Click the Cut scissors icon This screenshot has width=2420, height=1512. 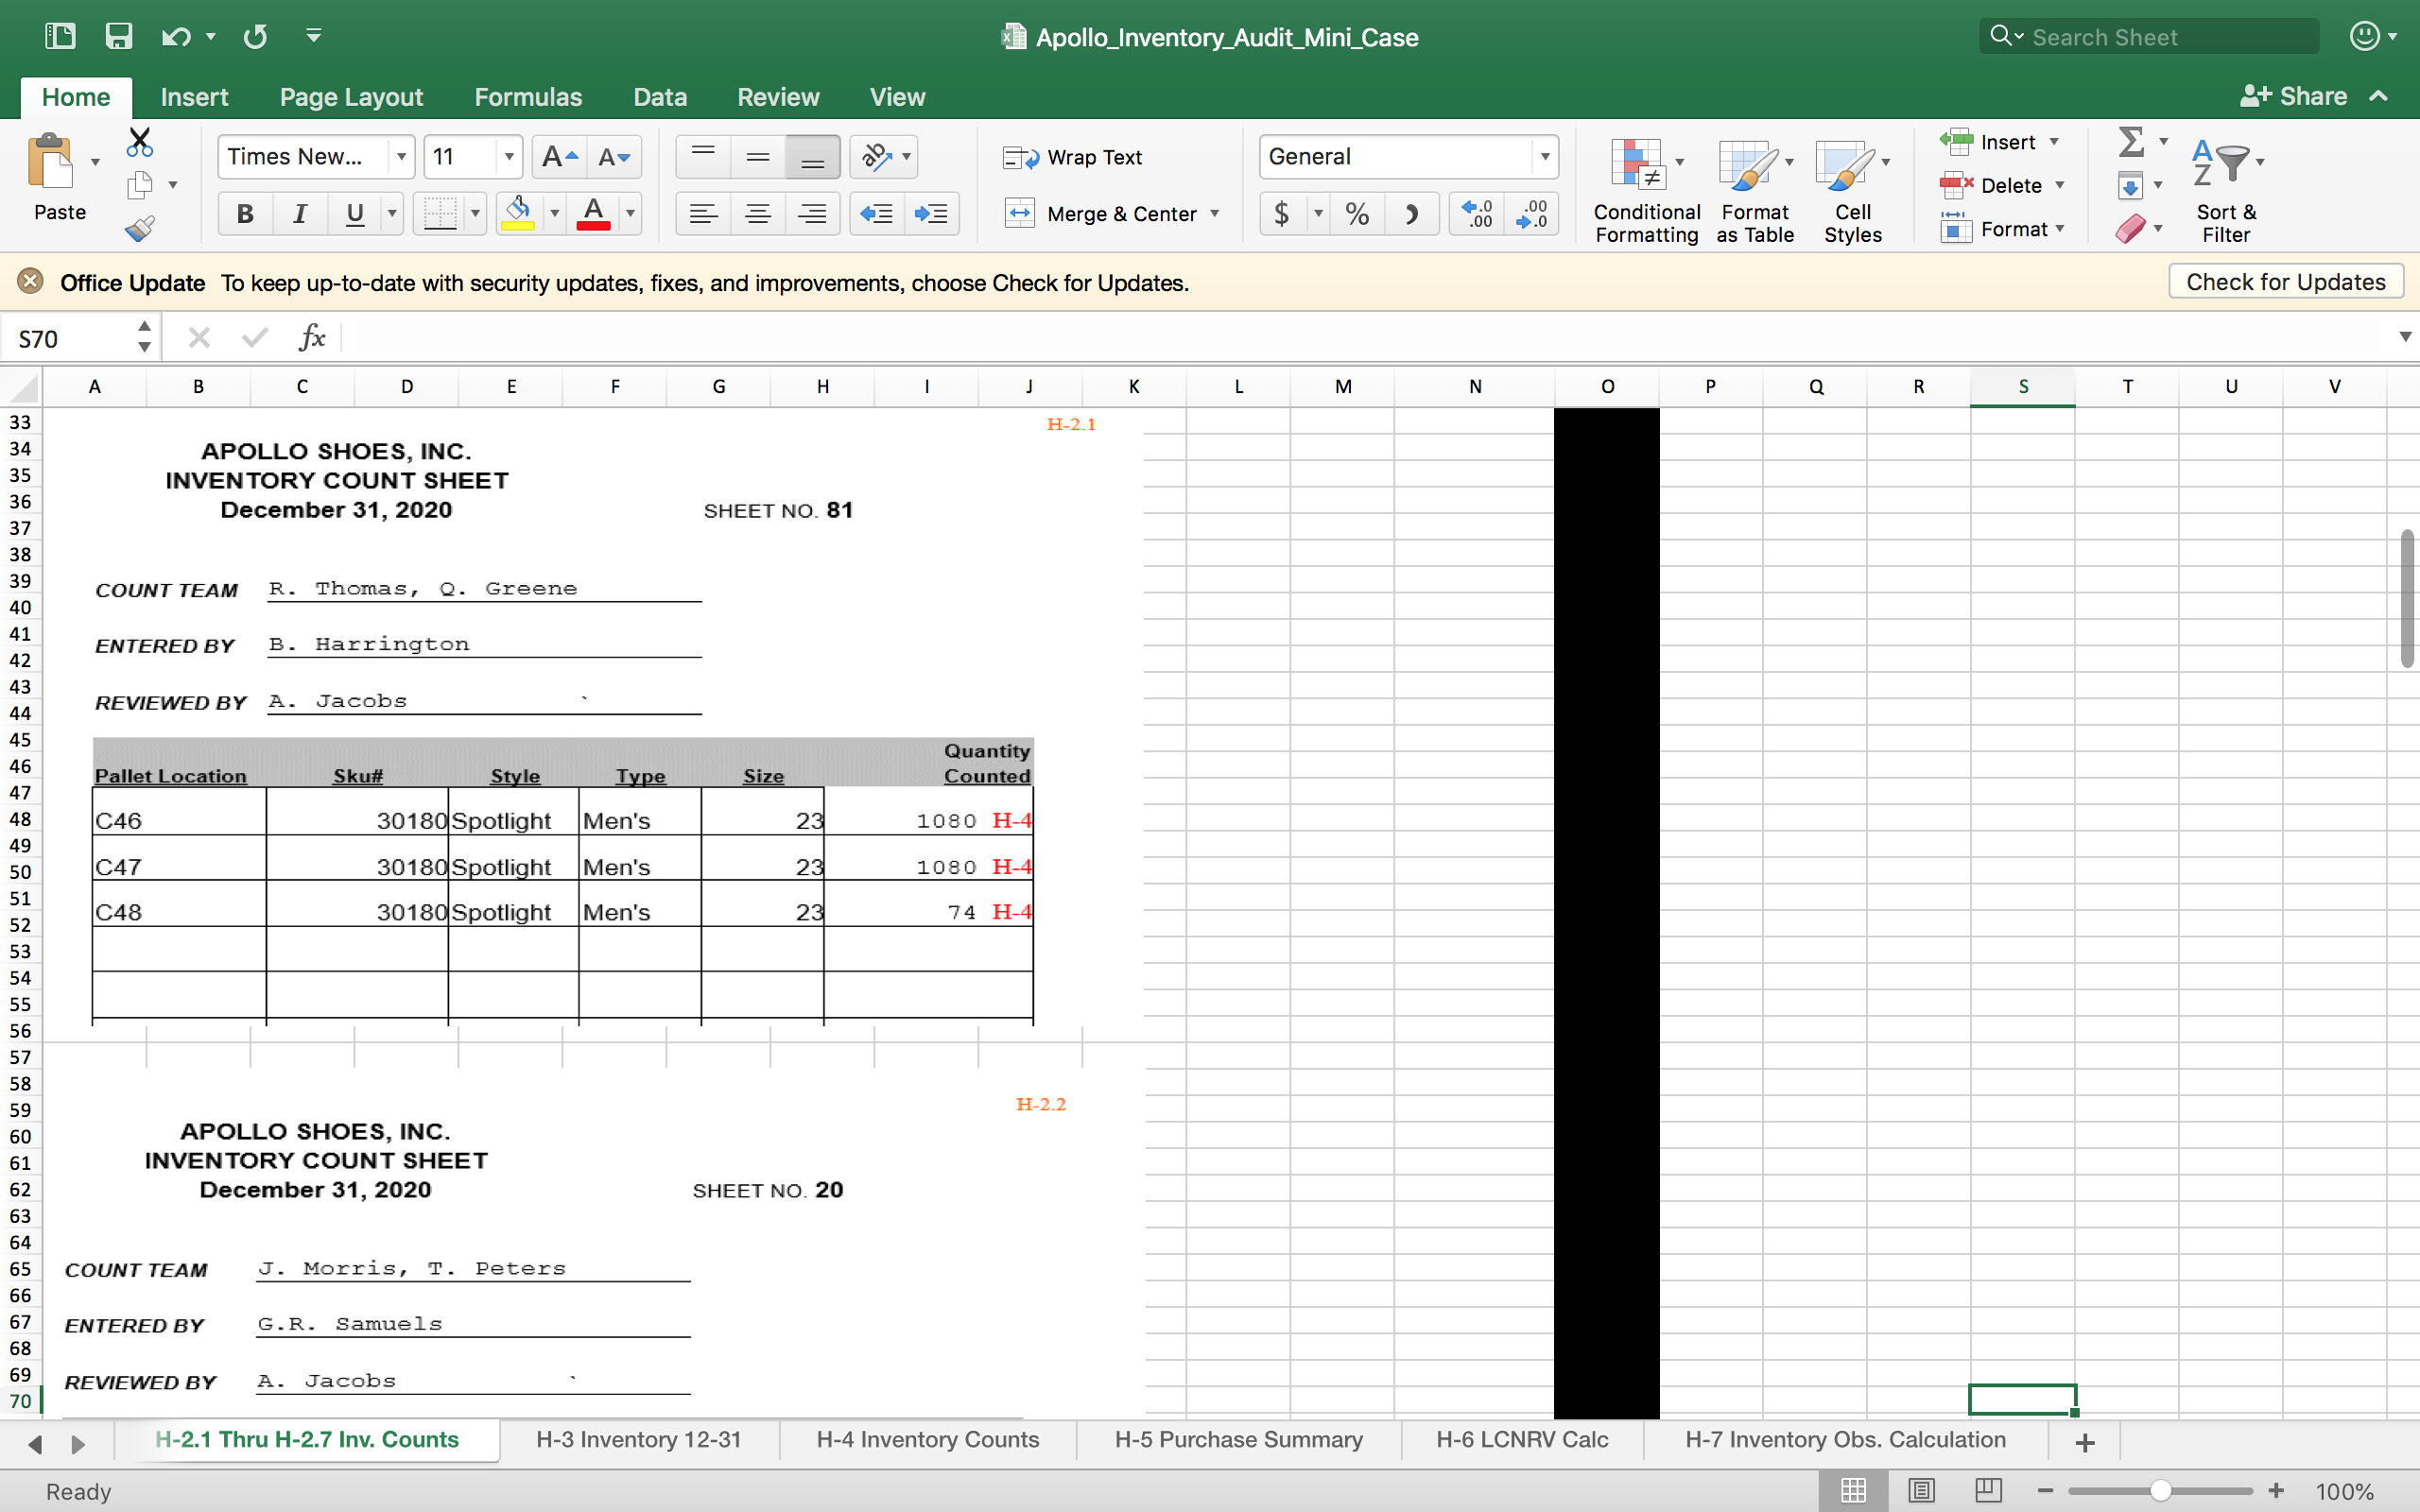(140, 143)
